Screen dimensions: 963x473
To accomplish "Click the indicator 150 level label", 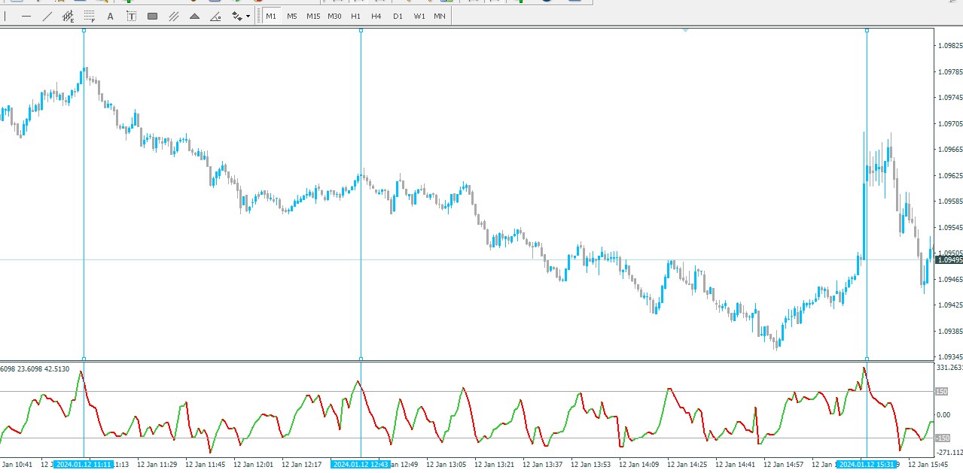I will pyautogui.click(x=942, y=392).
